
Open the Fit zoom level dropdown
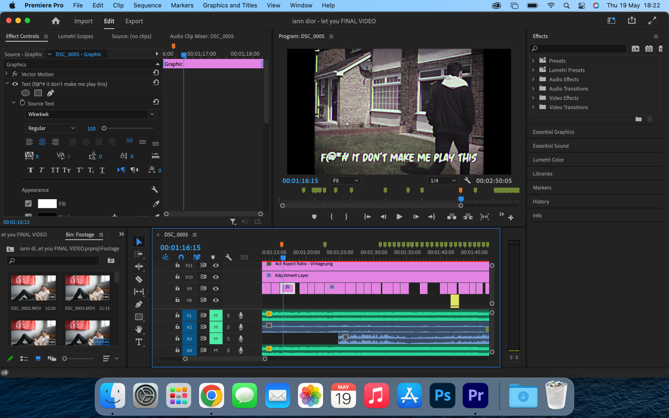[345, 180]
